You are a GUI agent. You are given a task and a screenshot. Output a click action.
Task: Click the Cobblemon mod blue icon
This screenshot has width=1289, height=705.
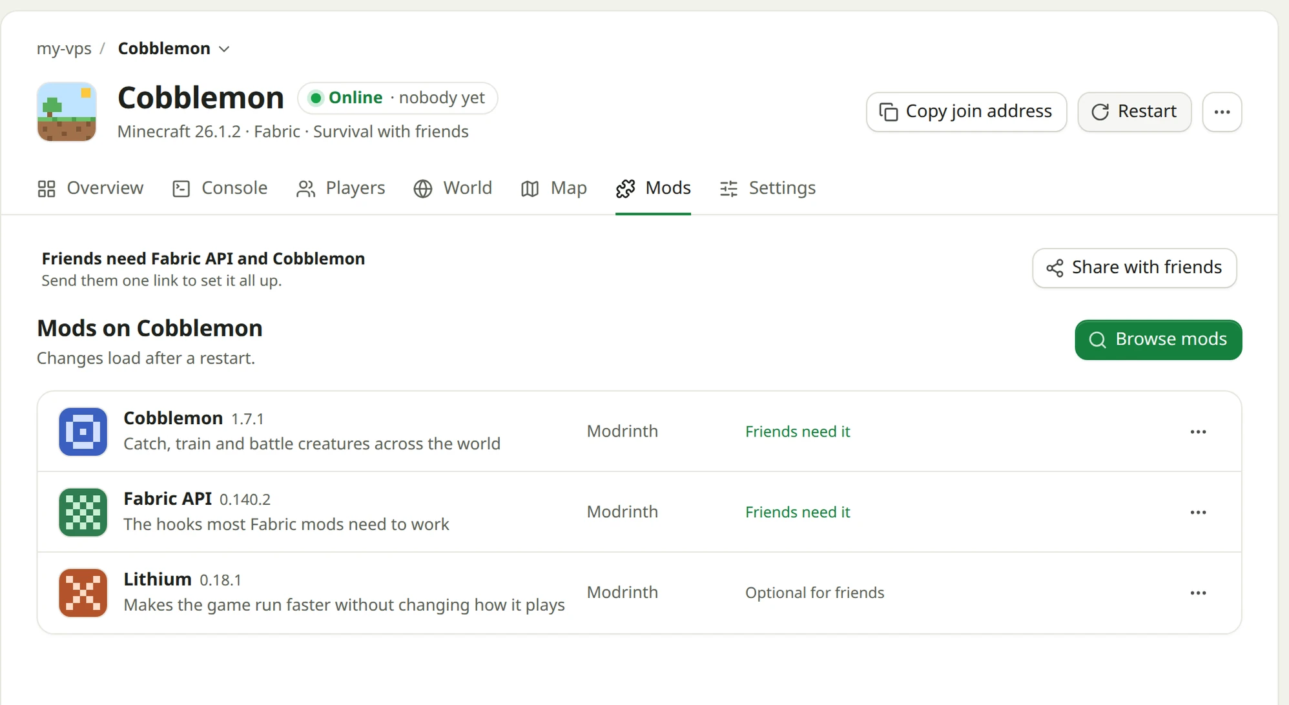click(83, 431)
